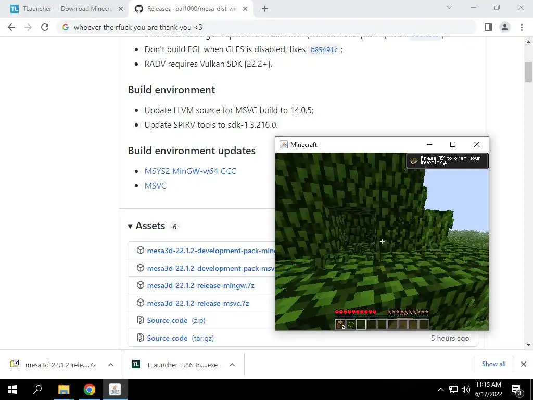Select the second Minecraft hotbar slot

point(351,324)
